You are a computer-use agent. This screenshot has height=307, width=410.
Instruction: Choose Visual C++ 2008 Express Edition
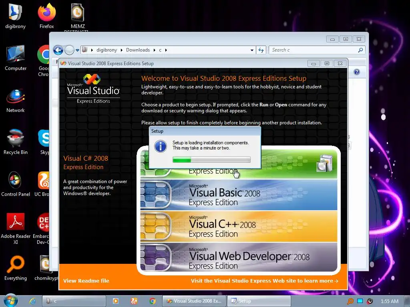239,226
